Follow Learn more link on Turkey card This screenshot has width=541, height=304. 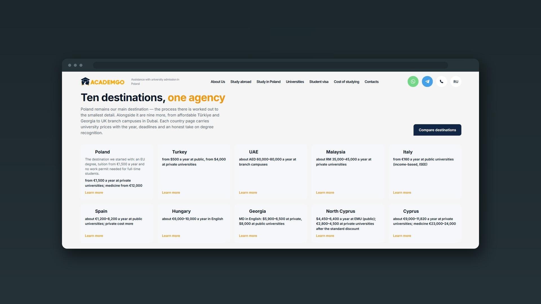[x=171, y=193]
